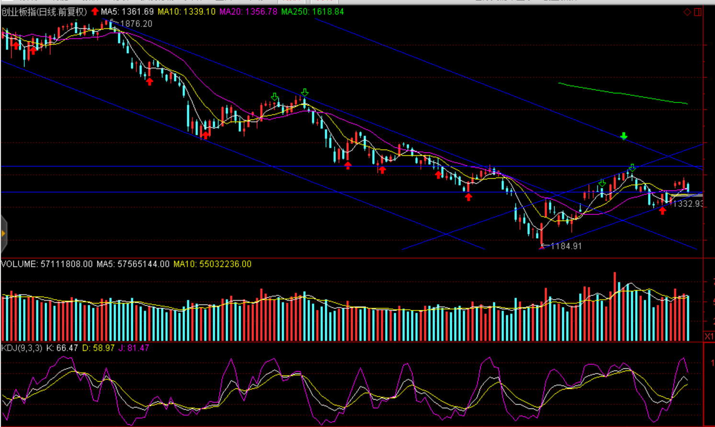715x427 pixels.
Task: Click the magenta MA20: 1356.78 label
Action: (x=248, y=11)
